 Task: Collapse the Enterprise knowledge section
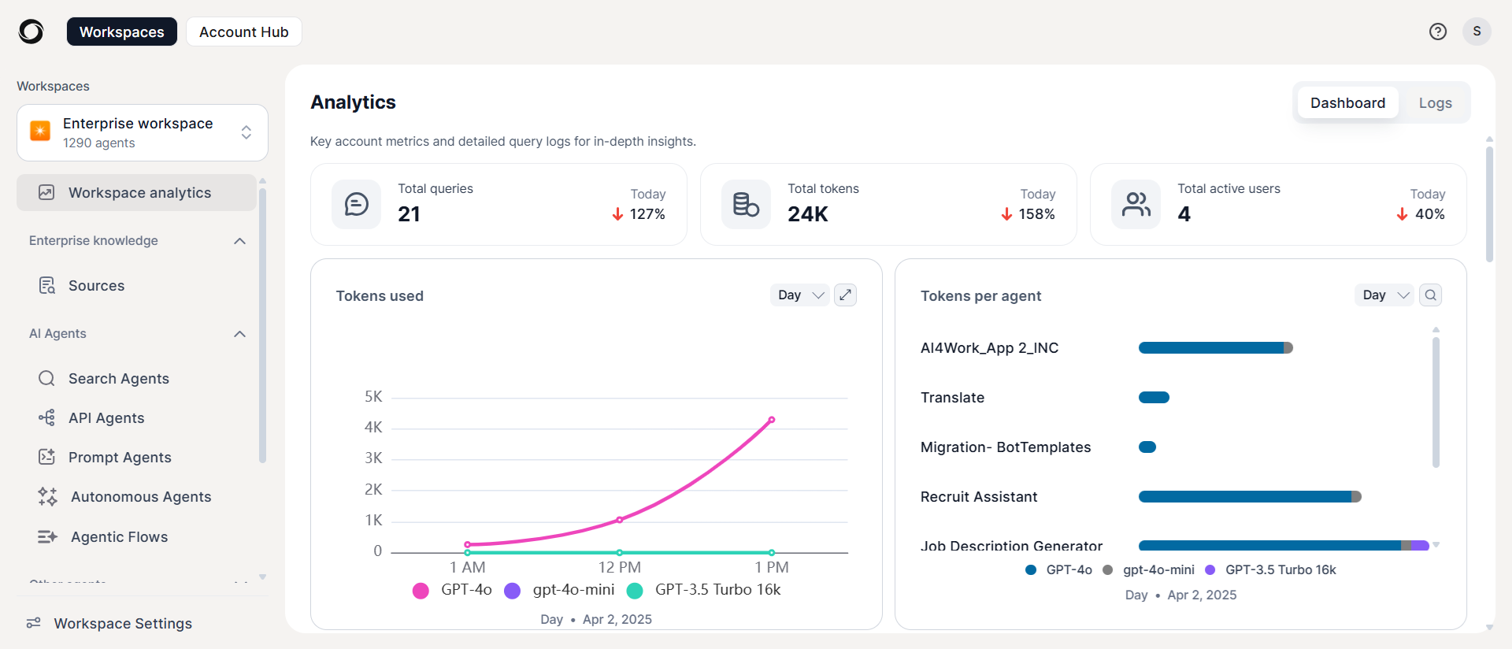point(240,241)
